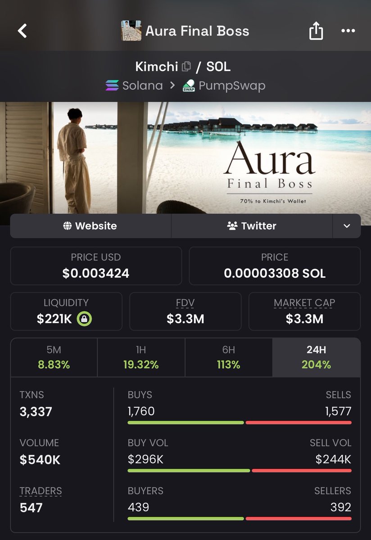Select the 1H timeframe tab
The width and height of the screenshot is (371, 540).
(141, 357)
